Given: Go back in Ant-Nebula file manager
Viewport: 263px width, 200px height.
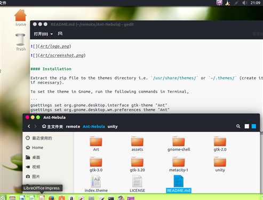Looking at the screenshot, I should [29, 126].
